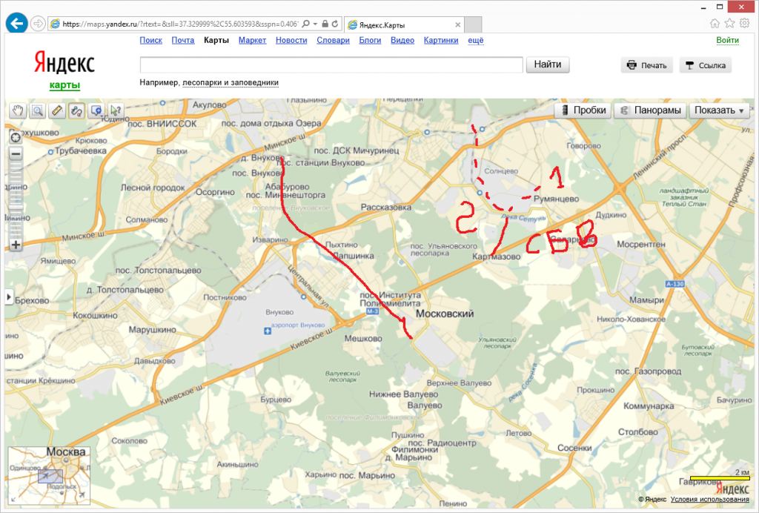This screenshot has height=513, width=759.
Task: Click the Рассказовка map label
Action: (x=386, y=207)
